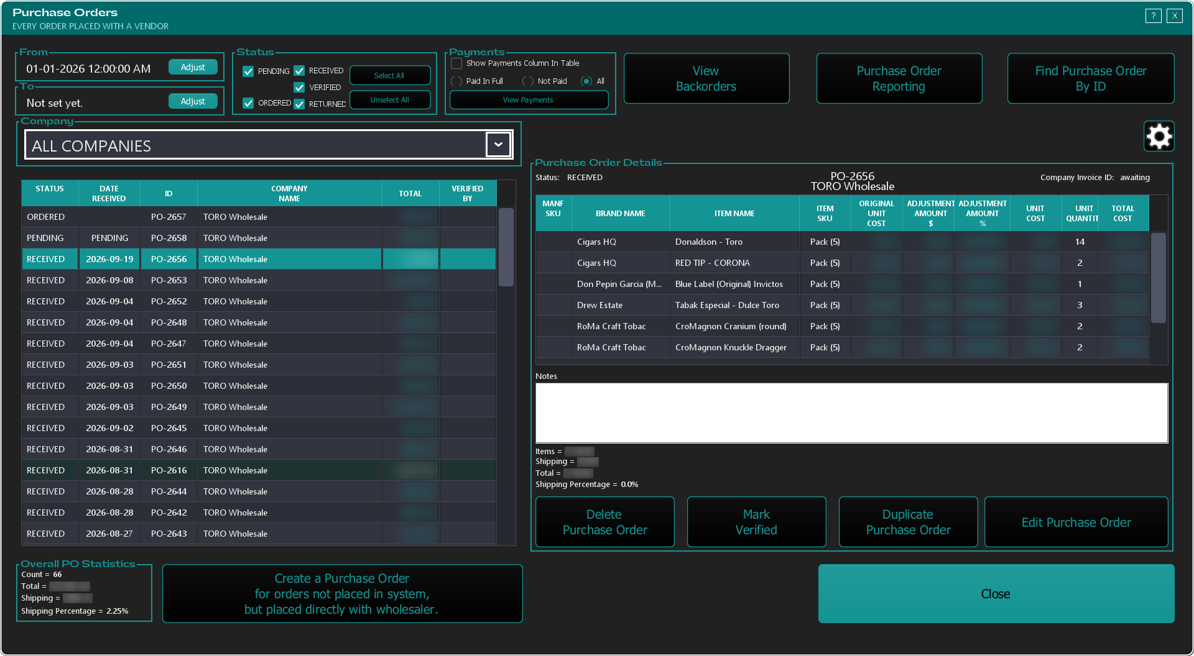This screenshot has height=656, width=1194.
Task: Select PO-2646 row
Action: 259,449
